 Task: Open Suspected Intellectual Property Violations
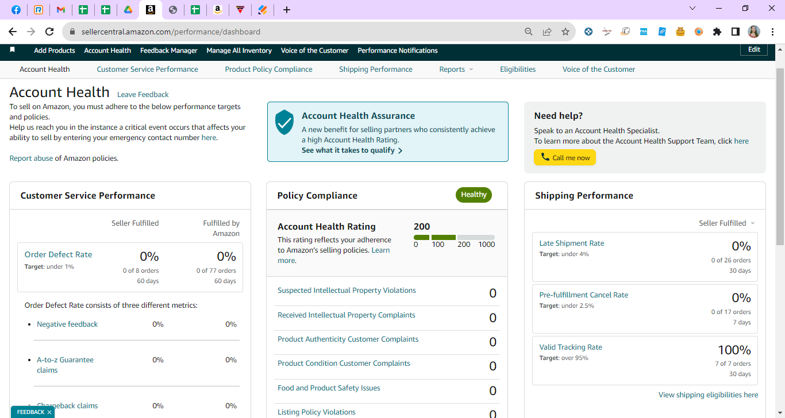coord(347,291)
